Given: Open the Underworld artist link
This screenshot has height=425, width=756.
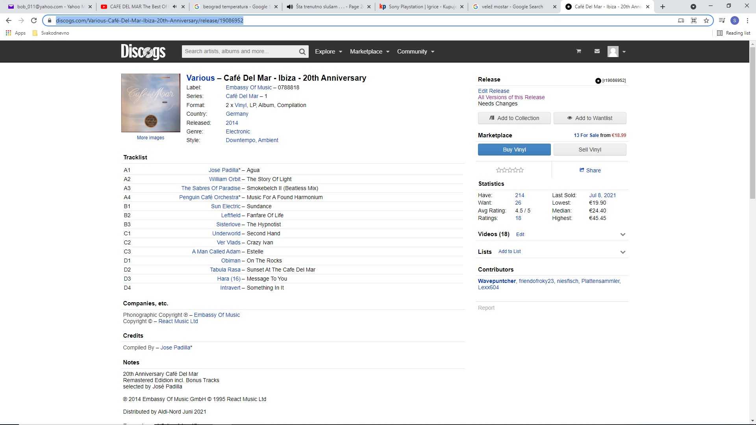Looking at the screenshot, I should pyautogui.click(x=226, y=233).
